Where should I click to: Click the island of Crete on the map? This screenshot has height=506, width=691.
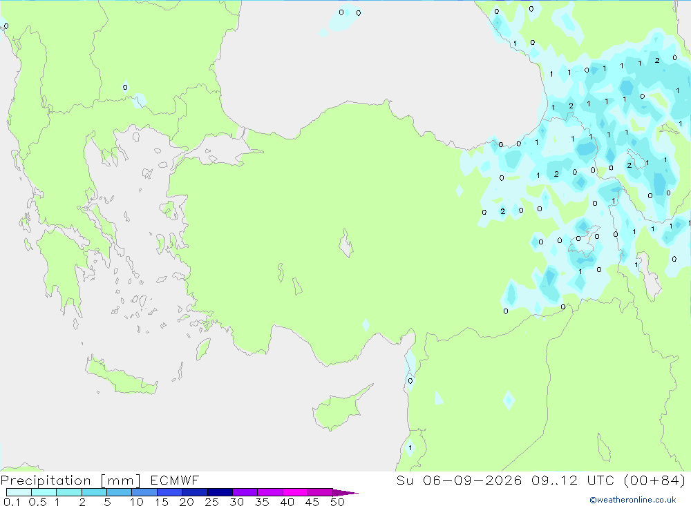tap(121, 376)
